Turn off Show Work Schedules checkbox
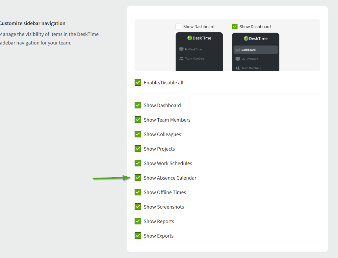 click(138, 163)
